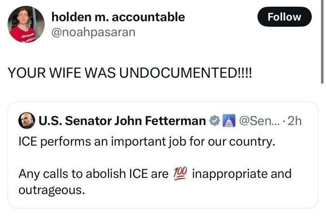Open 'U.S. Senator John Fetterman' name link
This screenshot has height=223, width=326.
(x=122, y=121)
